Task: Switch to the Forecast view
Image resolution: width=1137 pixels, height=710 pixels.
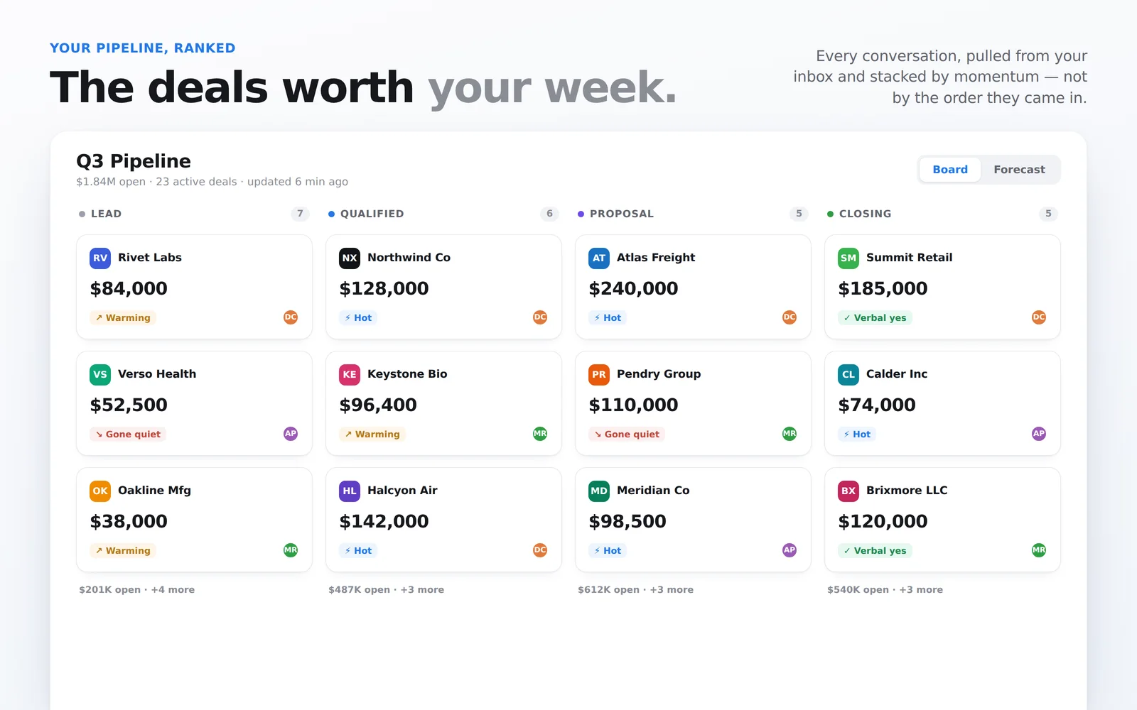Action: pos(1019,170)
